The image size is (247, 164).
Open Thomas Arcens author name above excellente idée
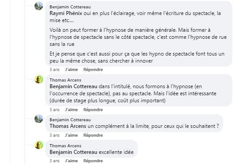[66, 146]
